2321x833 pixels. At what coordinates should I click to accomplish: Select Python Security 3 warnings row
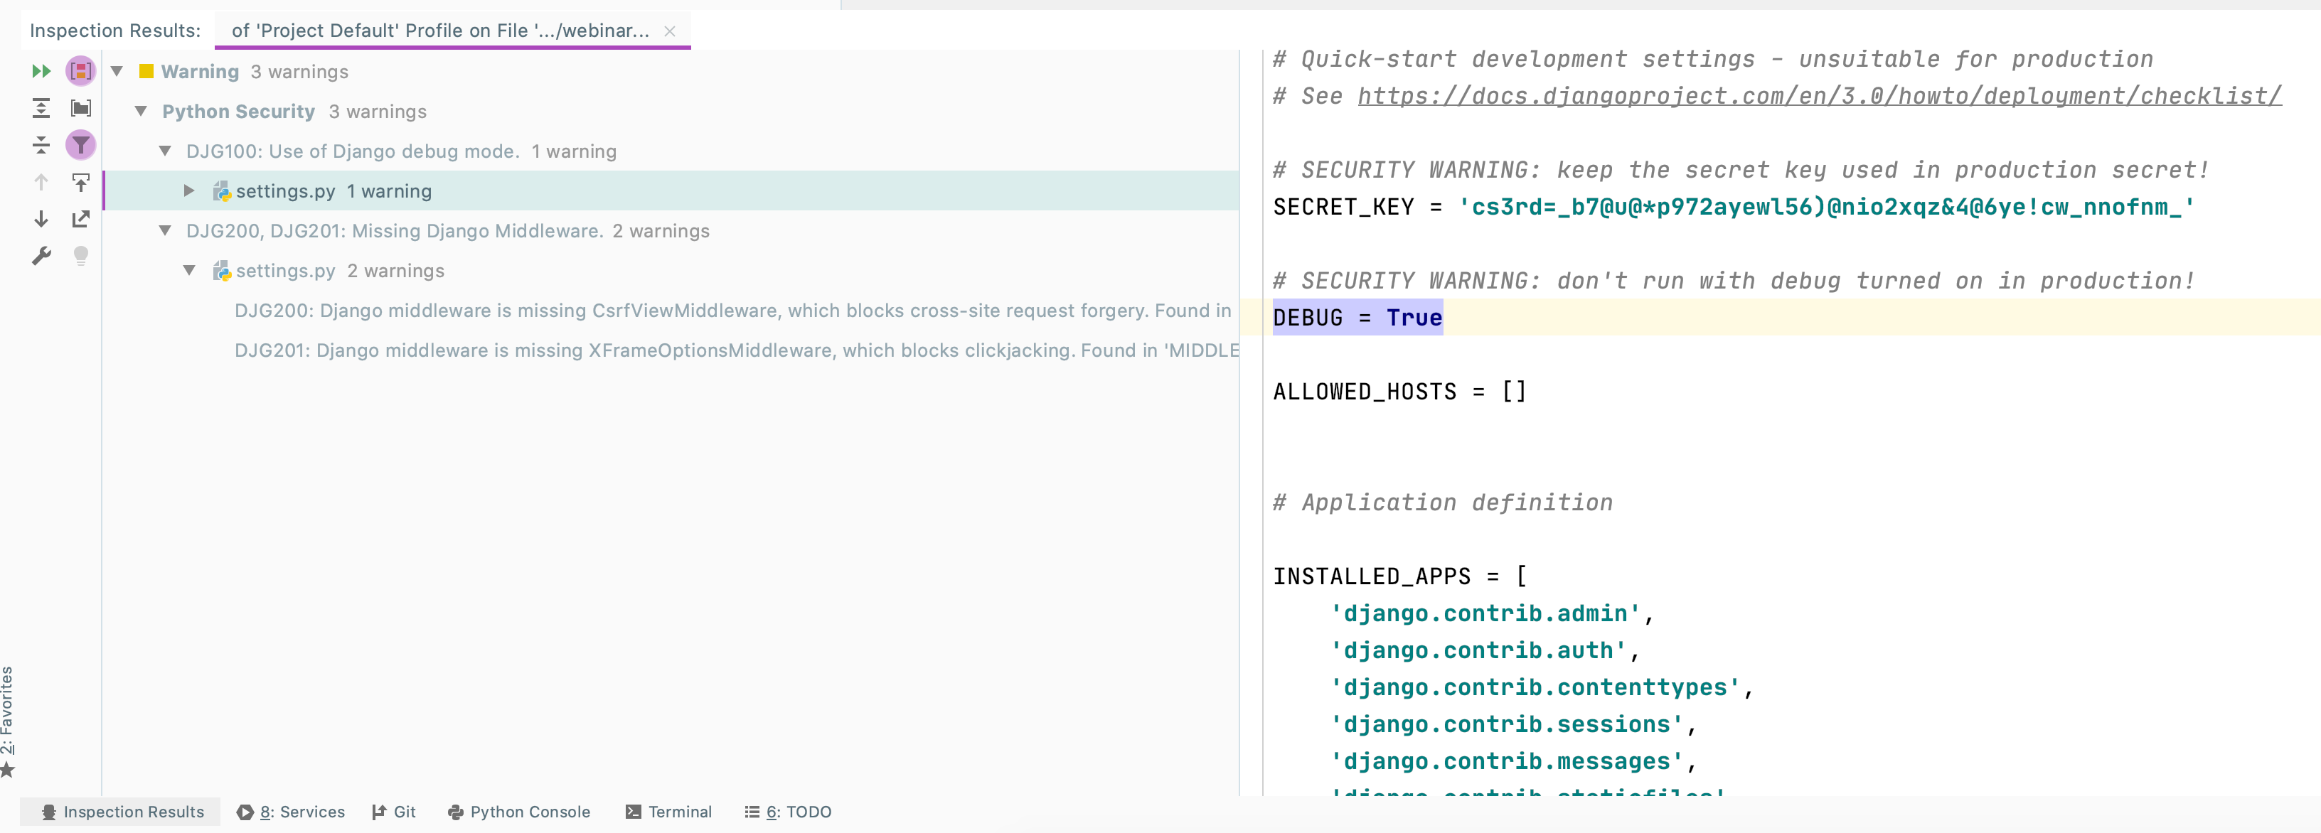click(671, 112)
